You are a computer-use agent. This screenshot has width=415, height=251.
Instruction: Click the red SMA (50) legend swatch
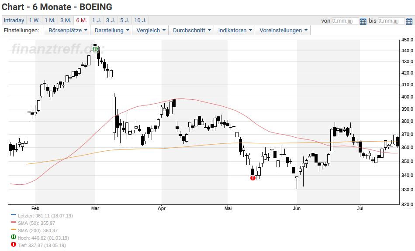point(14,222)
